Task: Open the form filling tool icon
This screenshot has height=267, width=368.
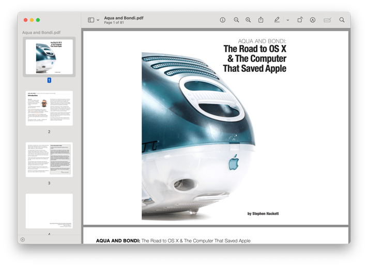Action: tap(327, 20)
